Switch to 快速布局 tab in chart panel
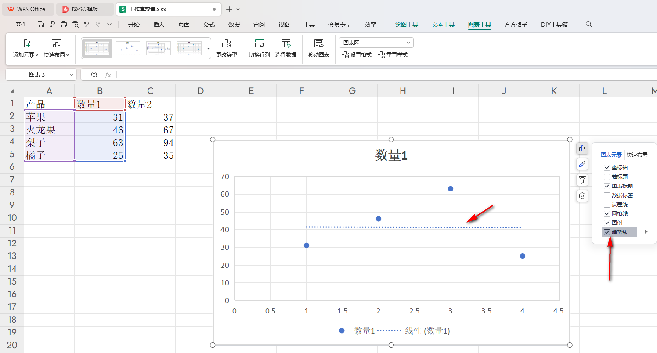The image size is (657, 353). [x=637, y=155]
